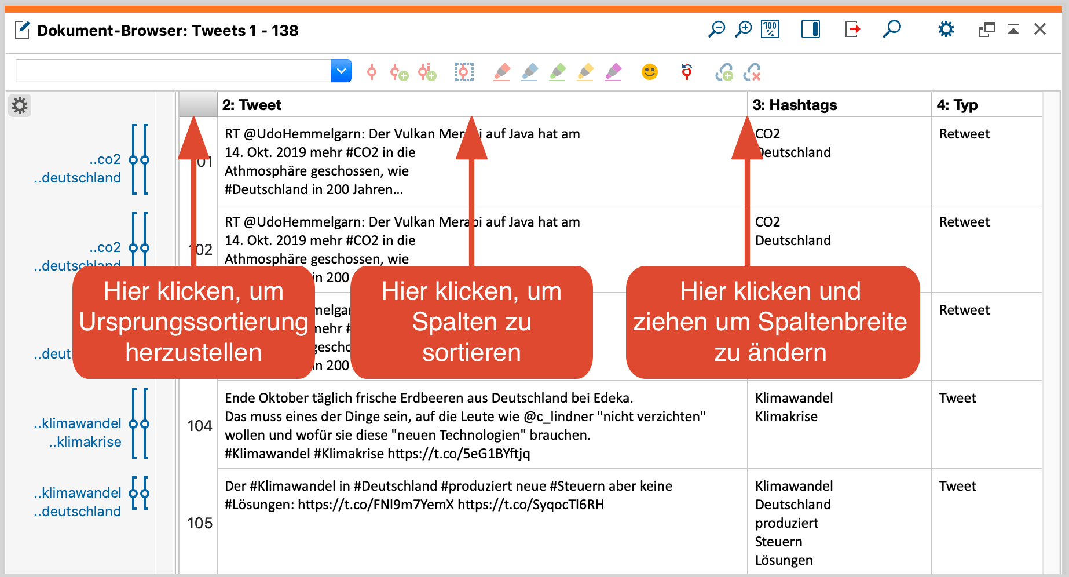Zoom out using the minus magnifier icon
This screenshot has width=1069, height=577.
[716, 29]
